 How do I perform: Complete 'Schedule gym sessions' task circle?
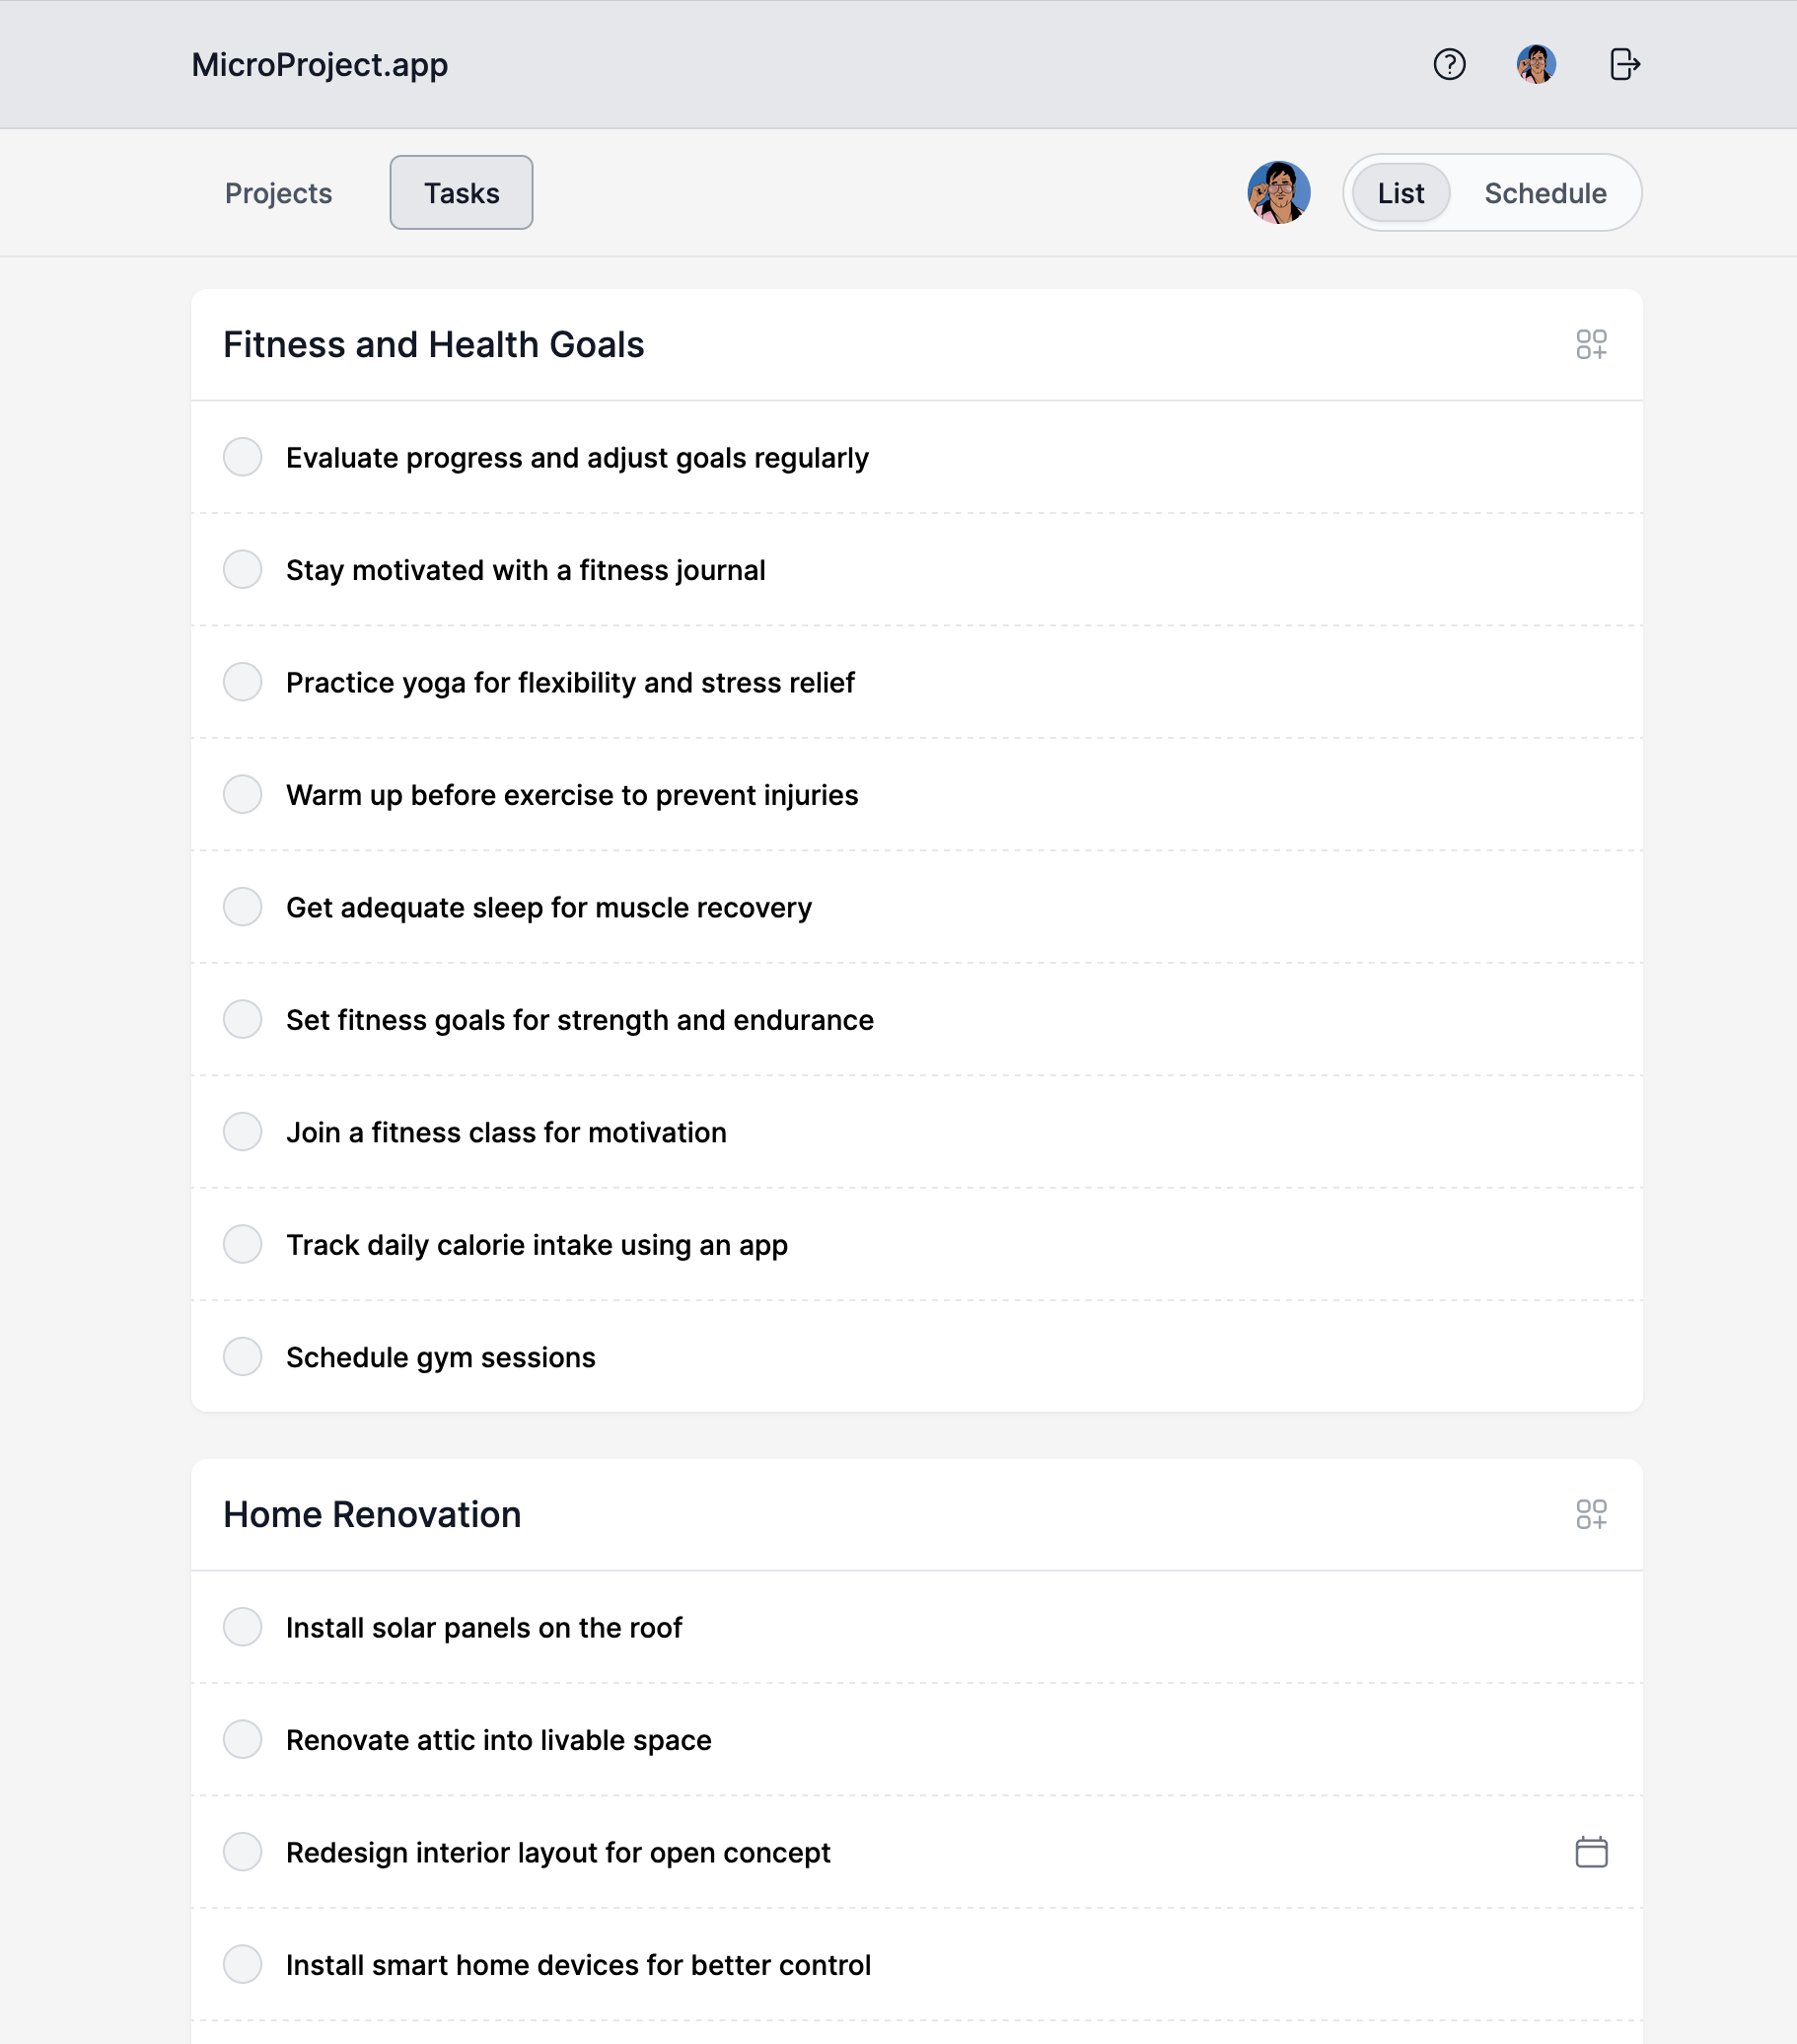tap(243, 1357)
